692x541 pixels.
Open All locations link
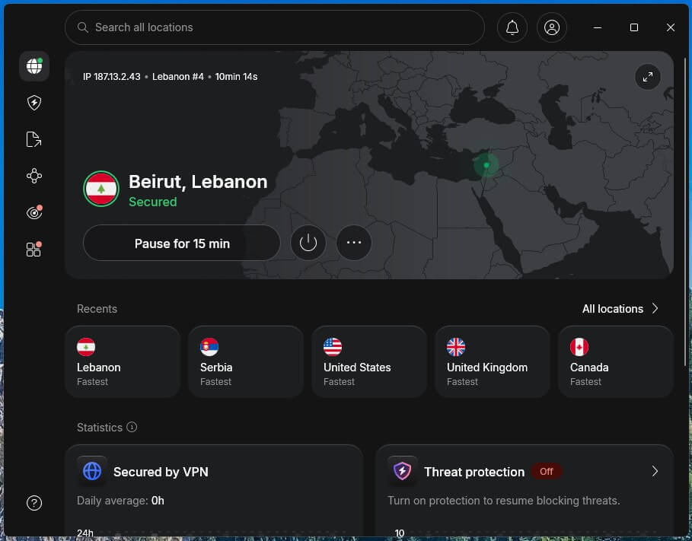point(613,309)
